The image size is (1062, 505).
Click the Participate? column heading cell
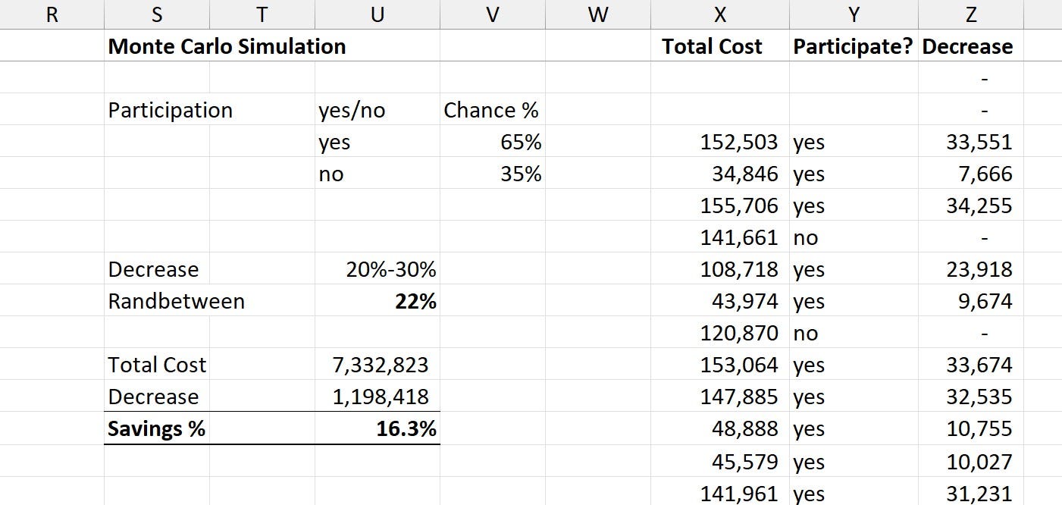tap(854, 46)
